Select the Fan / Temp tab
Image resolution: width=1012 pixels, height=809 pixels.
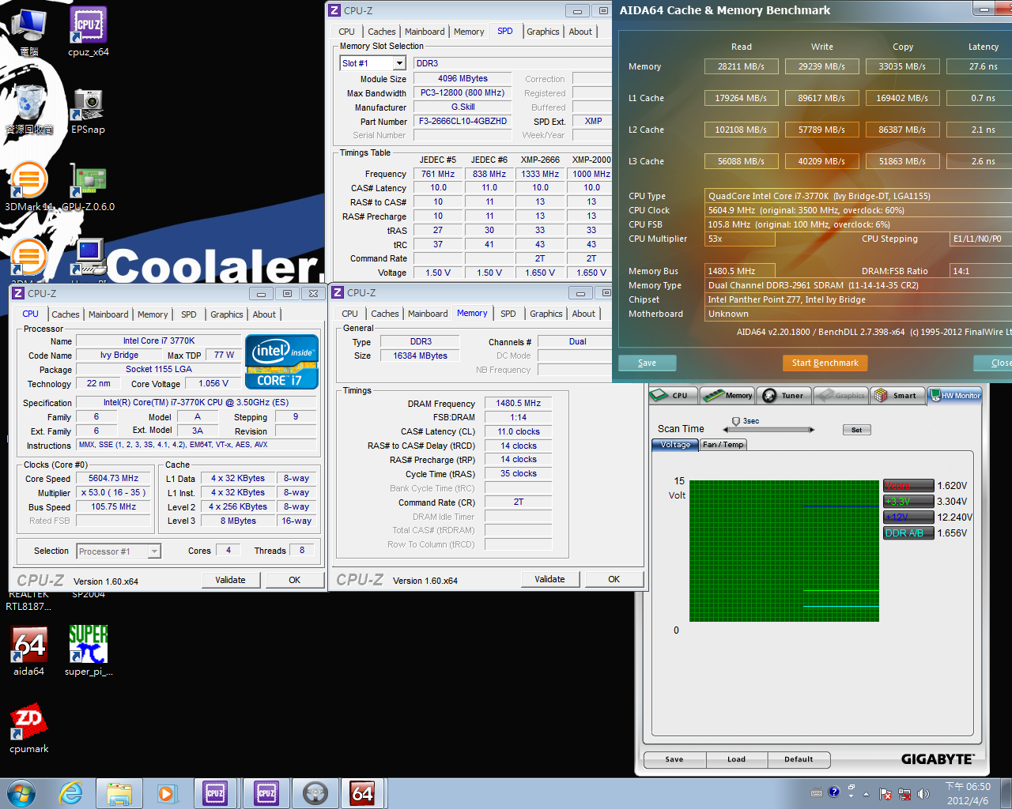click(x=723, y=445)
